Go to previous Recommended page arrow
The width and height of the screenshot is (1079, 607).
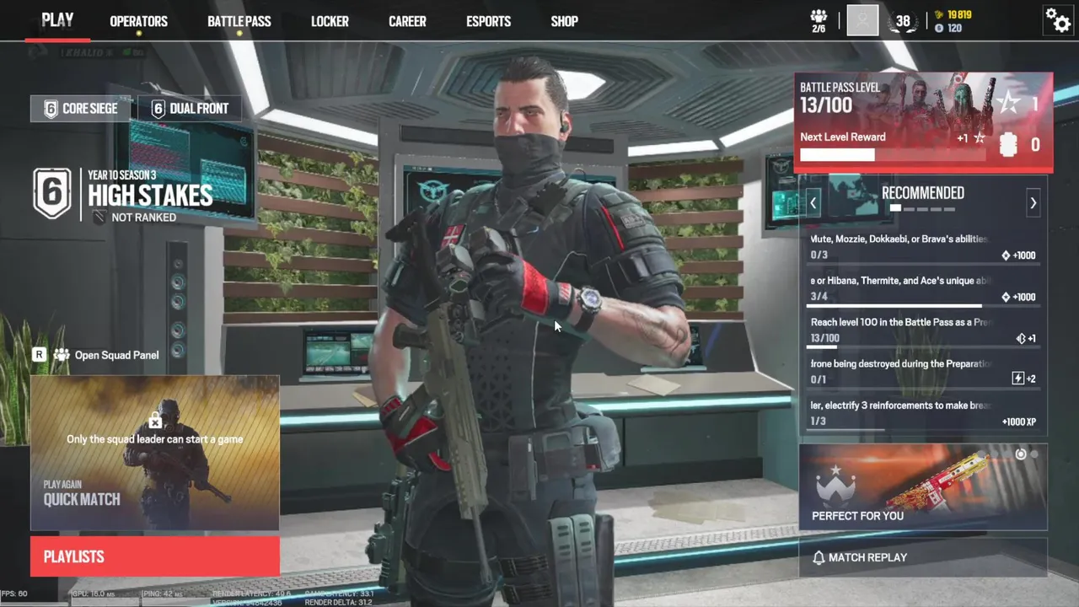pyautogui.click(x=813, y=202)
